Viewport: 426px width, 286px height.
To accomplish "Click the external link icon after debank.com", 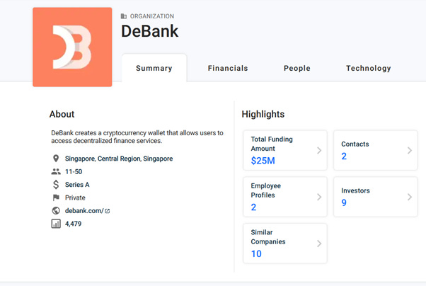I will [x=108, y=211].
